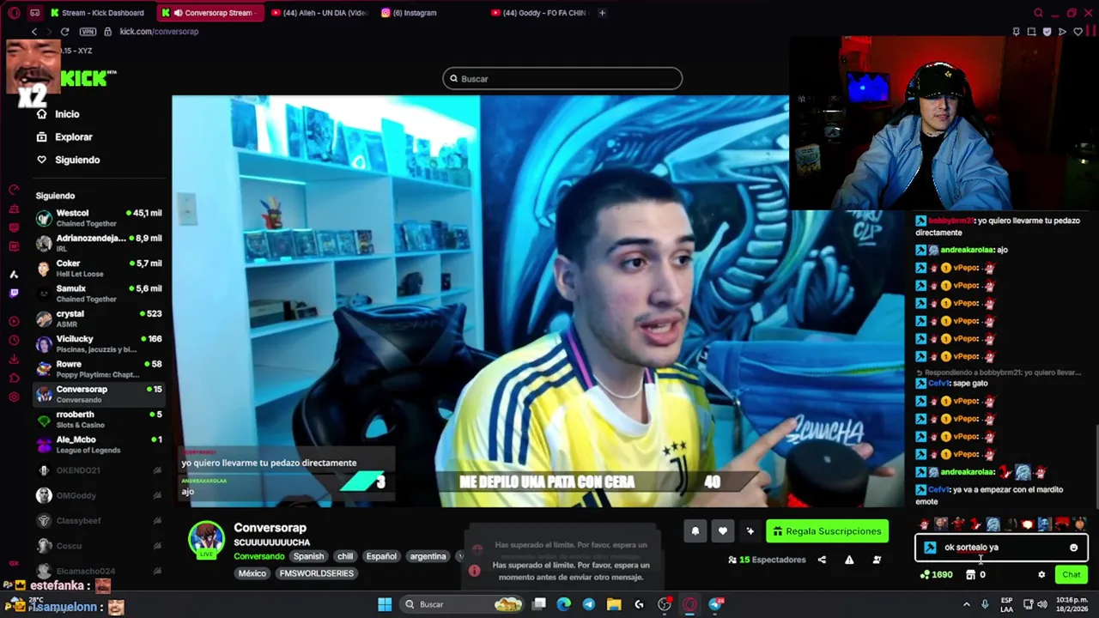
Task: Open offline channel Coscu
Action: point(99,546)
